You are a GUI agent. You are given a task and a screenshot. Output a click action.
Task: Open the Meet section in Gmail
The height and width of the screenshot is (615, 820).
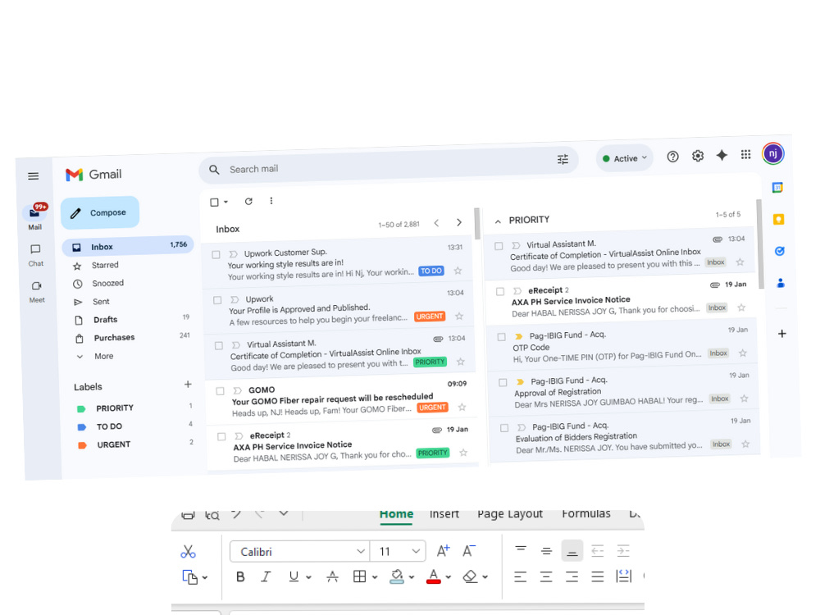[37, 292]
